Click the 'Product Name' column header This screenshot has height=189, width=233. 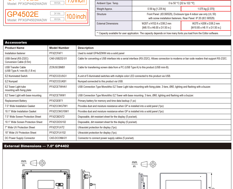pyautogui.click(x=15, y=48)
